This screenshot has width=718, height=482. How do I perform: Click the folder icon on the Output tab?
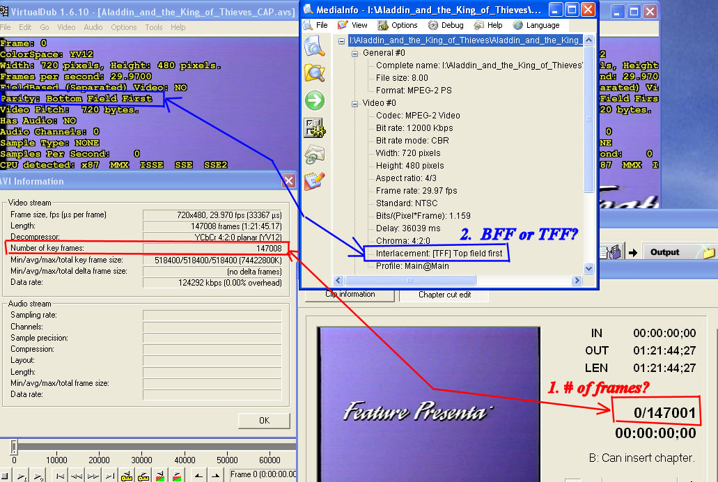pyautogui.click(x=708, y=252)
